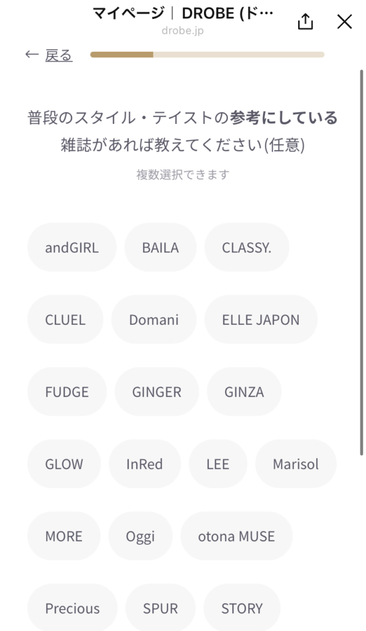
Task: Tap the share icon in header
Action: (x=305, y=22)
